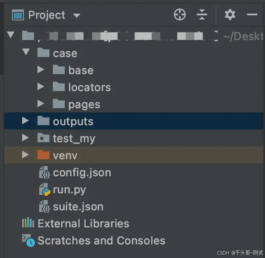Collapse the blurred project root node

pyautogui.click(x=11, y=35)
